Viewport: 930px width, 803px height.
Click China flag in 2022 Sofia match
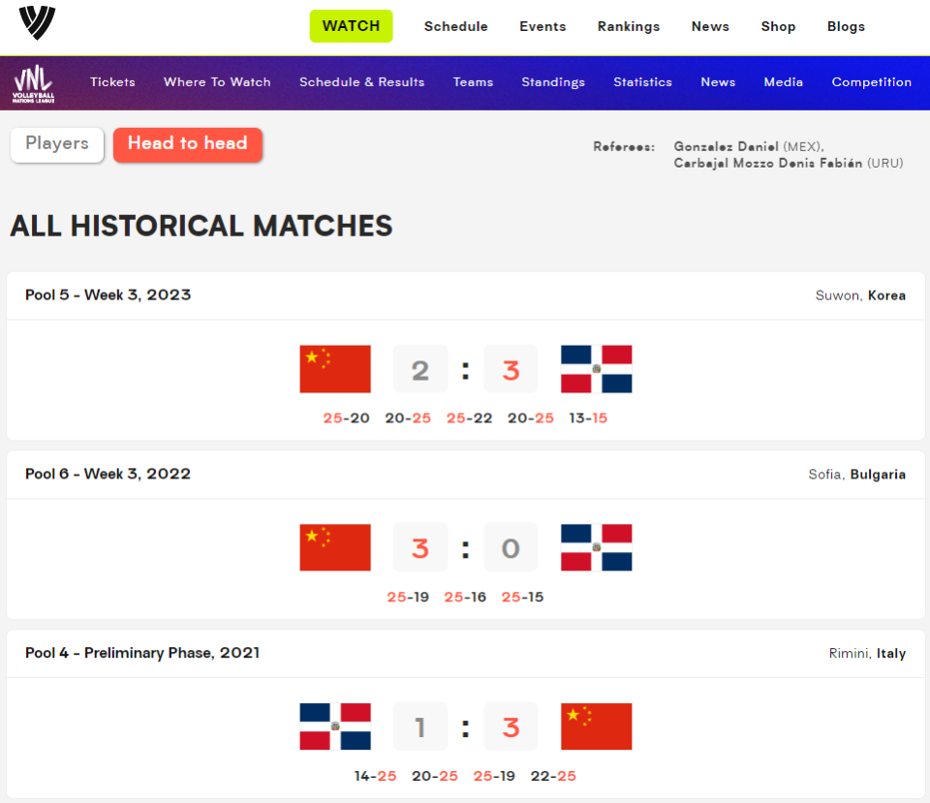click(x=335, y=547)
